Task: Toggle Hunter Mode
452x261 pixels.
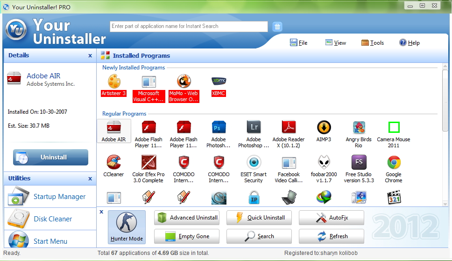Action: click(x=127, y=227)
